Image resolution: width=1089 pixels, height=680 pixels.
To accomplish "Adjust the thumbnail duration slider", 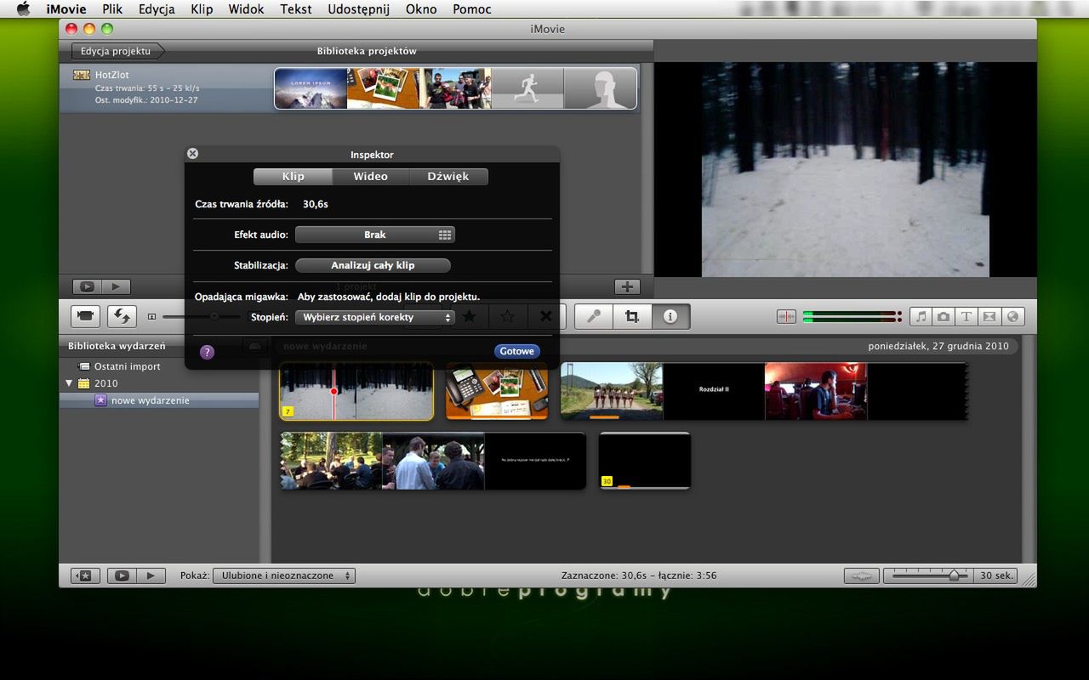I will click(x=953, y=575).
